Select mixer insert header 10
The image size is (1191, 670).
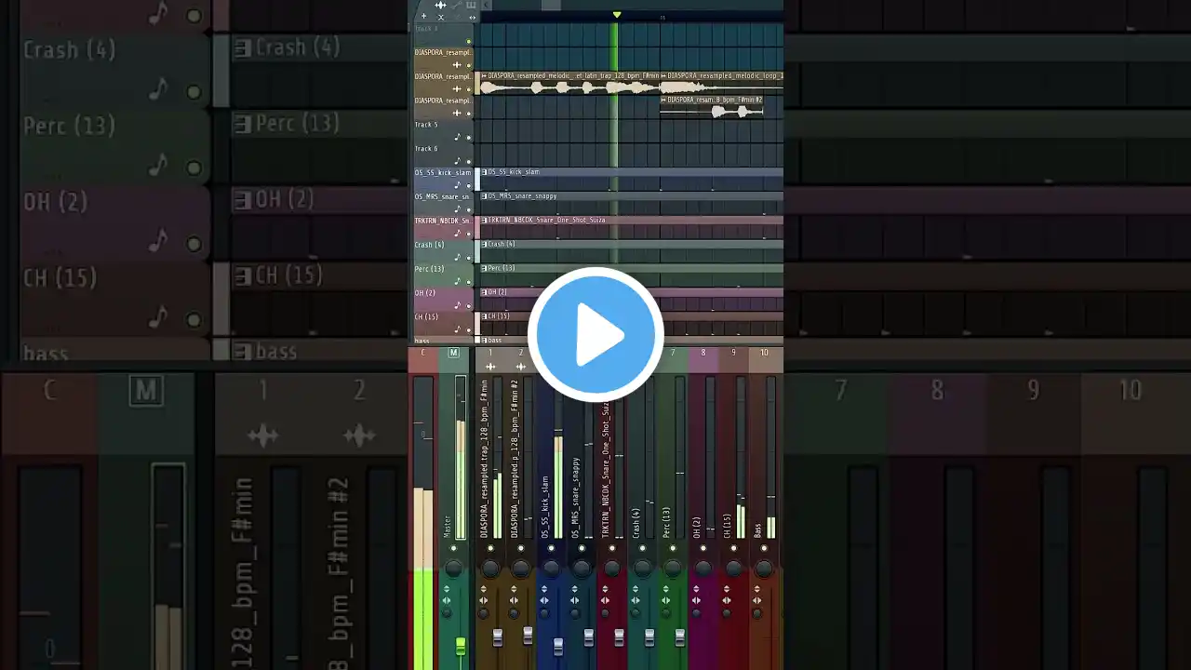tap(765, 353)
